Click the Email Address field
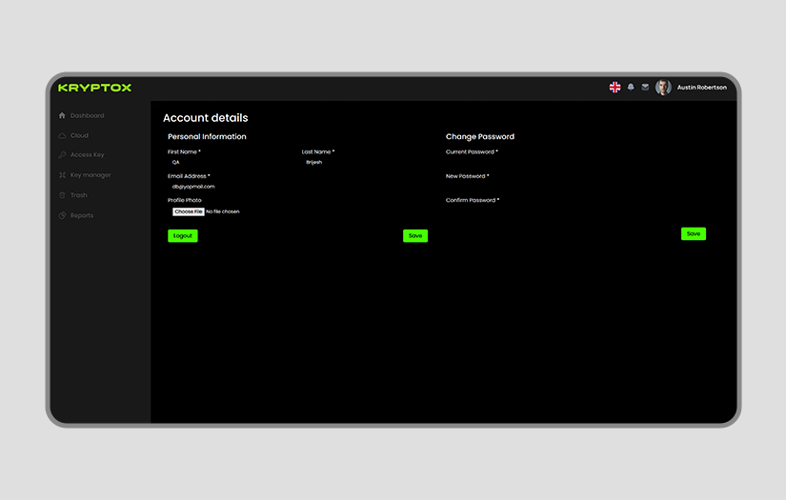 298,187
